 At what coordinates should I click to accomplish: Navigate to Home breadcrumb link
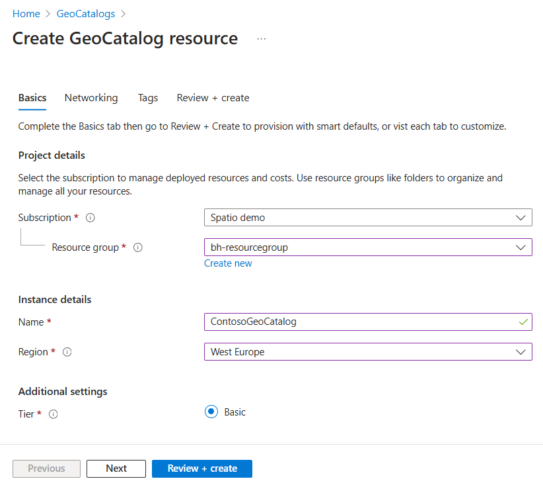pyautogui.click(x=26, y=14)
